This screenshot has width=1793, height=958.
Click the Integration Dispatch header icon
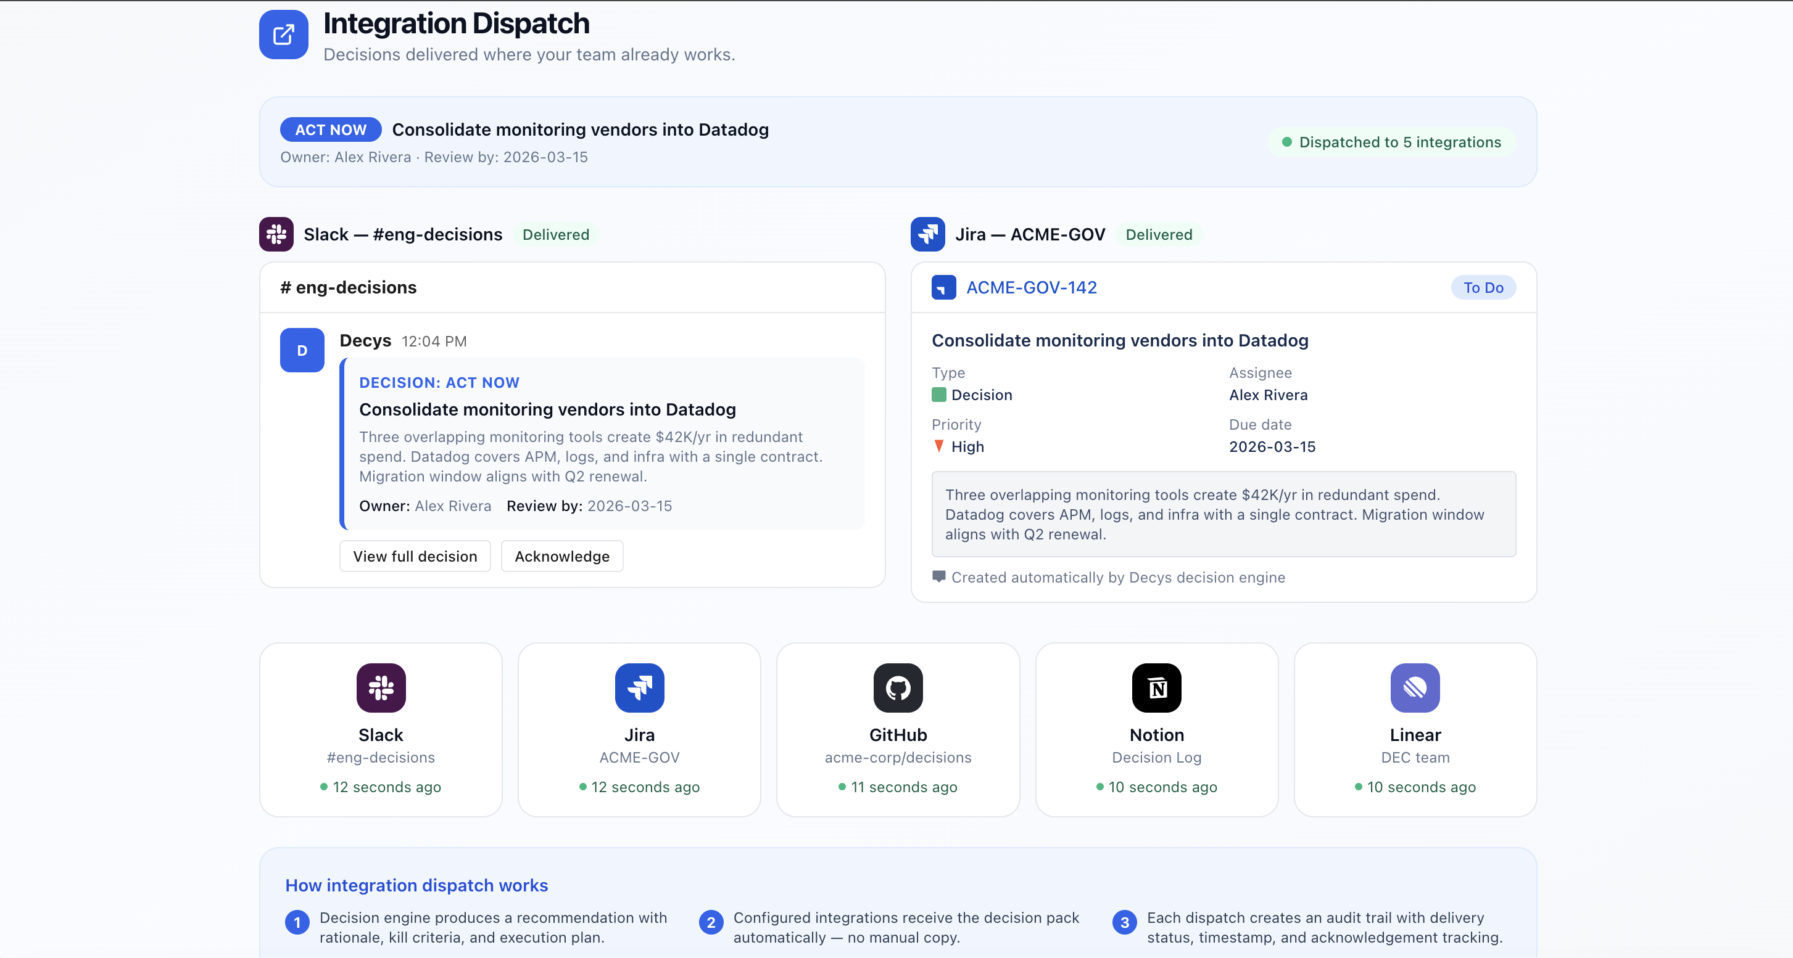pyautogui.click(x=283, y=34)
